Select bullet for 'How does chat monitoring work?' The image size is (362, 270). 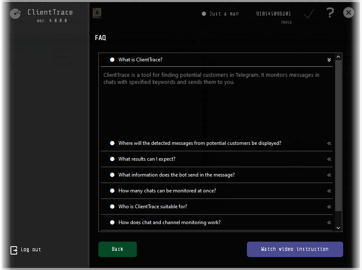(x=112, y=222)
